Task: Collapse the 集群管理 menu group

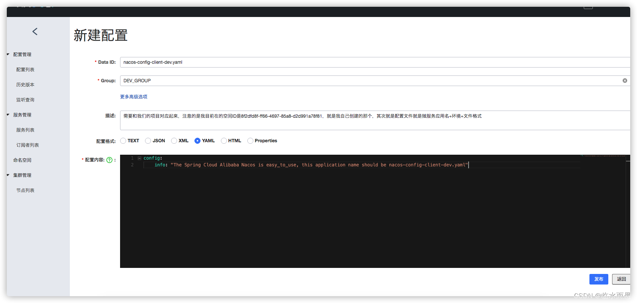Action: 22,175
